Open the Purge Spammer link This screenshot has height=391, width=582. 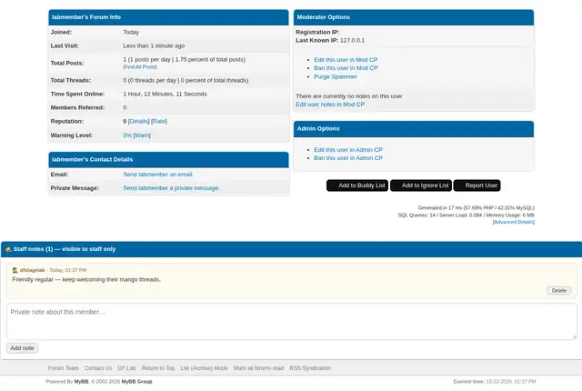(336, 76)
